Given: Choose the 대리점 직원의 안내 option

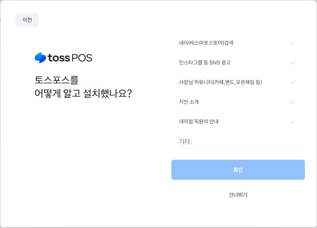Looking at the screenshot, I should tap(199, 122).
